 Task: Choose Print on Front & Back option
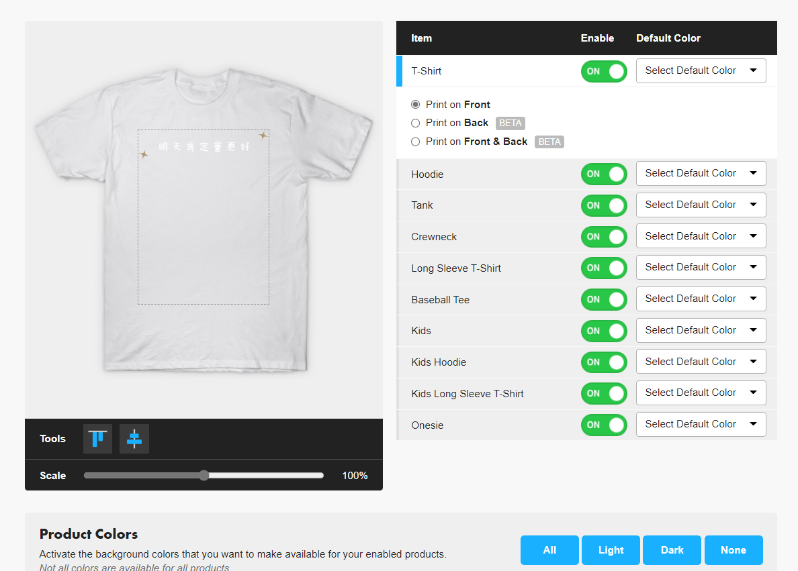coord(416,142)
